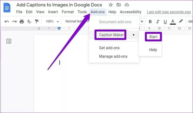The height and width of the screenshot is (113, 193).
Task: Select the paint format tool
Action: coord(37,22)
